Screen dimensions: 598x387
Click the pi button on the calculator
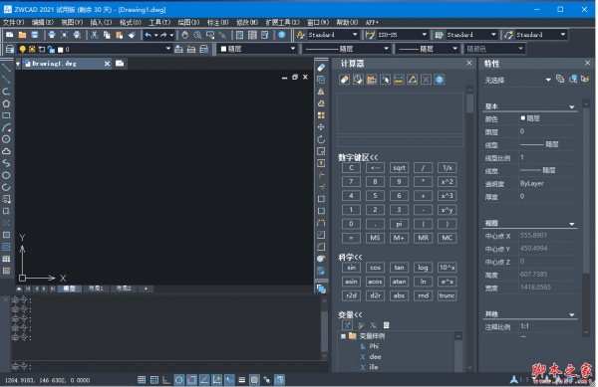[x=399, y=224]
